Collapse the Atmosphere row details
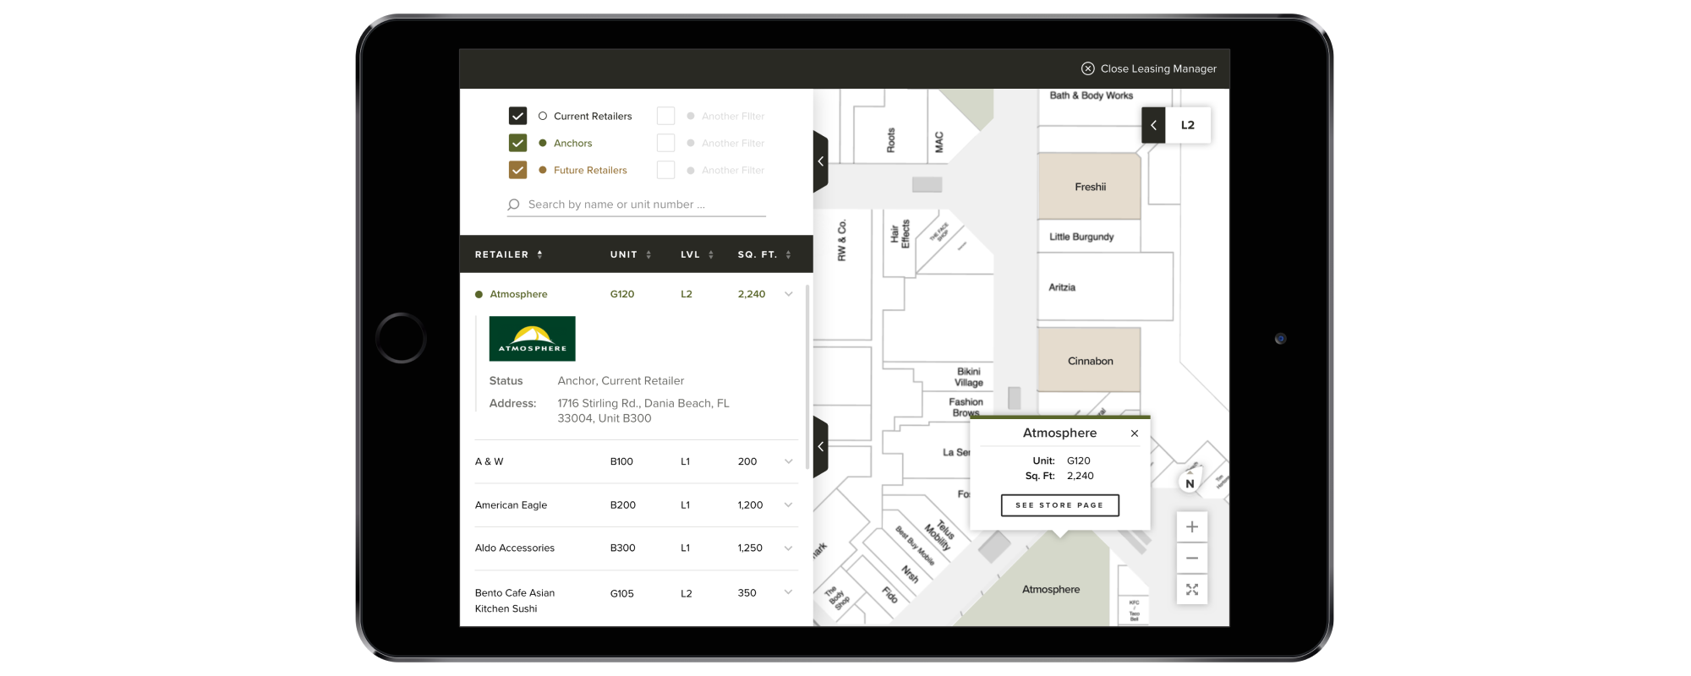The width and height of the screenshot is (1691, 676). click(789, 294)
